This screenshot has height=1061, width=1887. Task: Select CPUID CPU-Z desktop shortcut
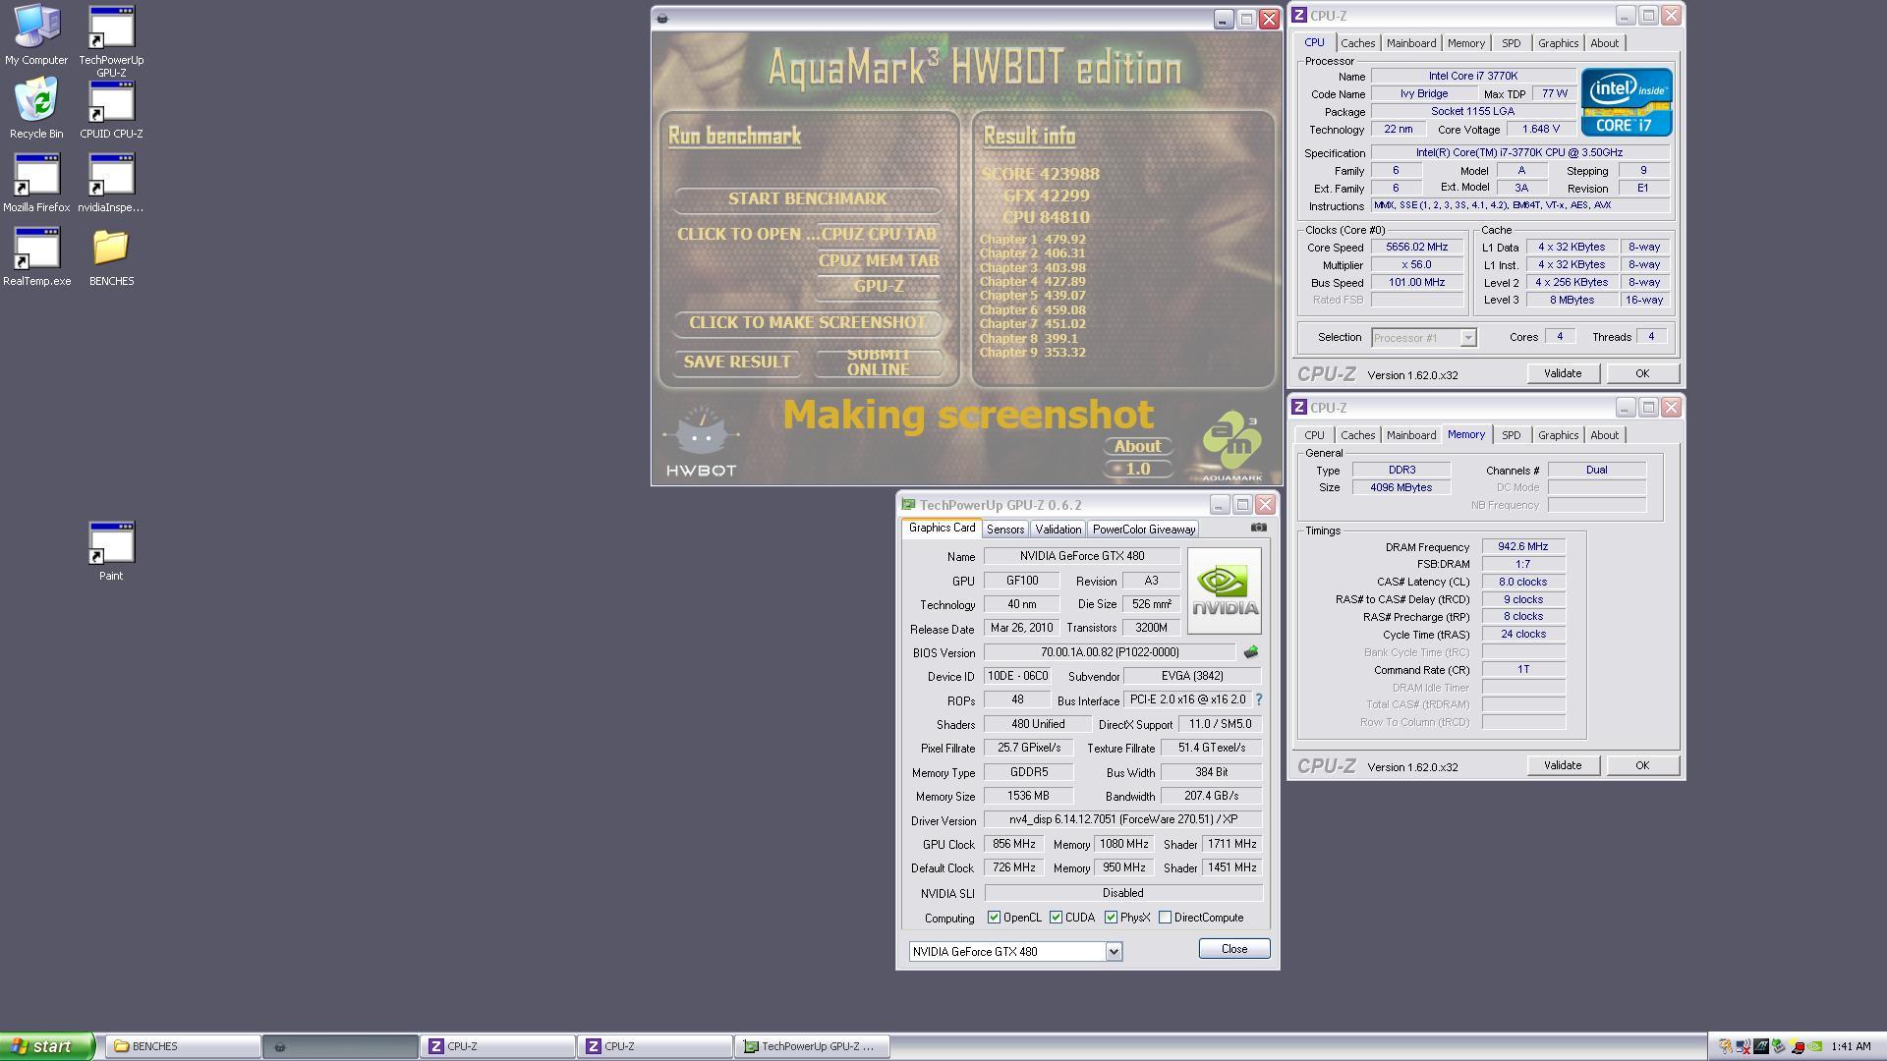pyautogui.click(x=111, y=108)
